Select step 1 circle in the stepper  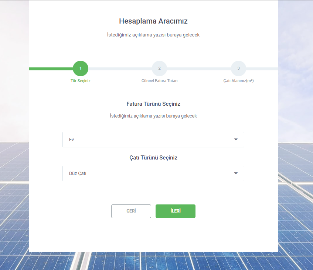coord(81,69)
